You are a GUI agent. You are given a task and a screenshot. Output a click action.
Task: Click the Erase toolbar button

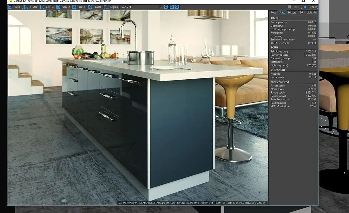[79, 7]
